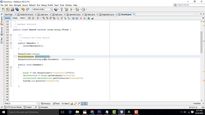Toggle the Highlight Results find button
Viewport: 205px width, 115px height.
(x=82, y=103)
